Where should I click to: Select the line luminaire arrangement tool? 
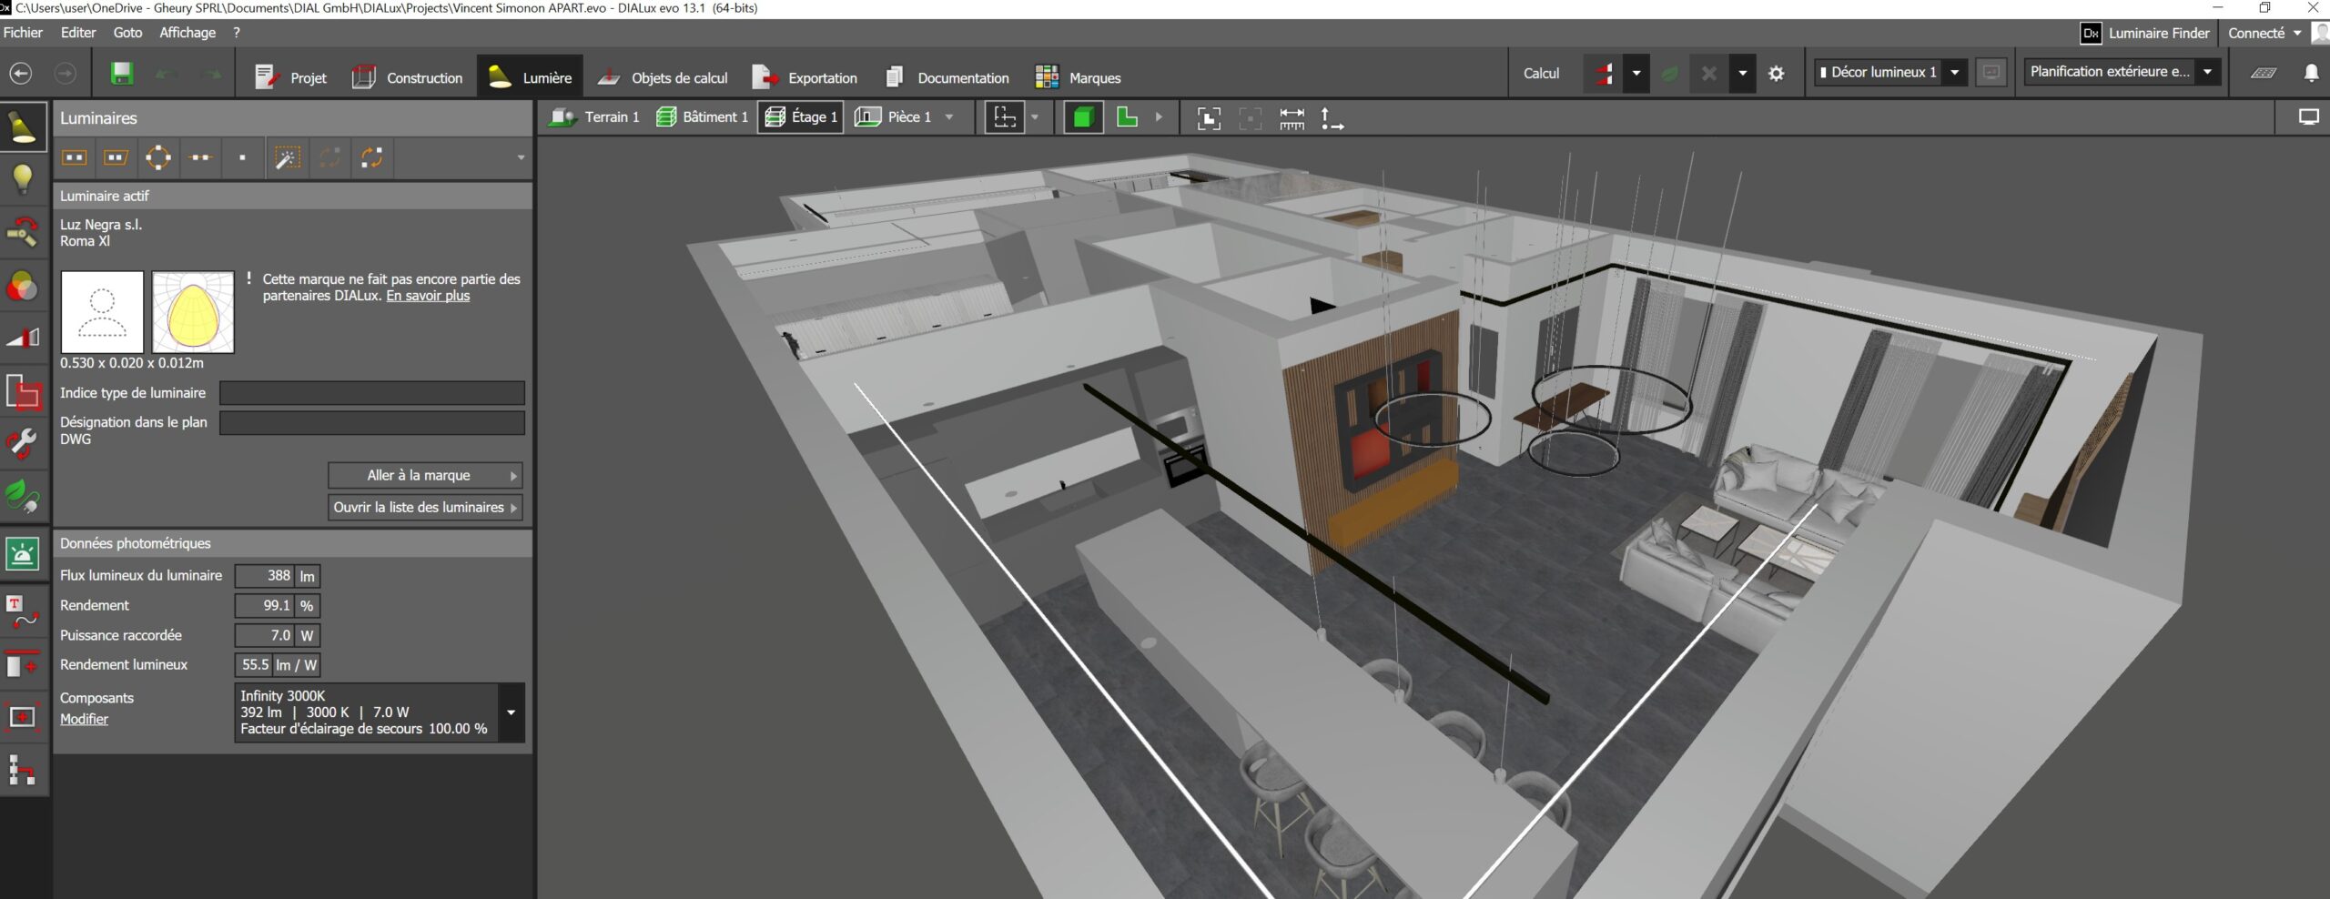click(x=200, y=157)
